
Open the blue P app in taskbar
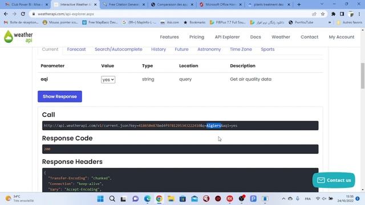tap(253, 199)
